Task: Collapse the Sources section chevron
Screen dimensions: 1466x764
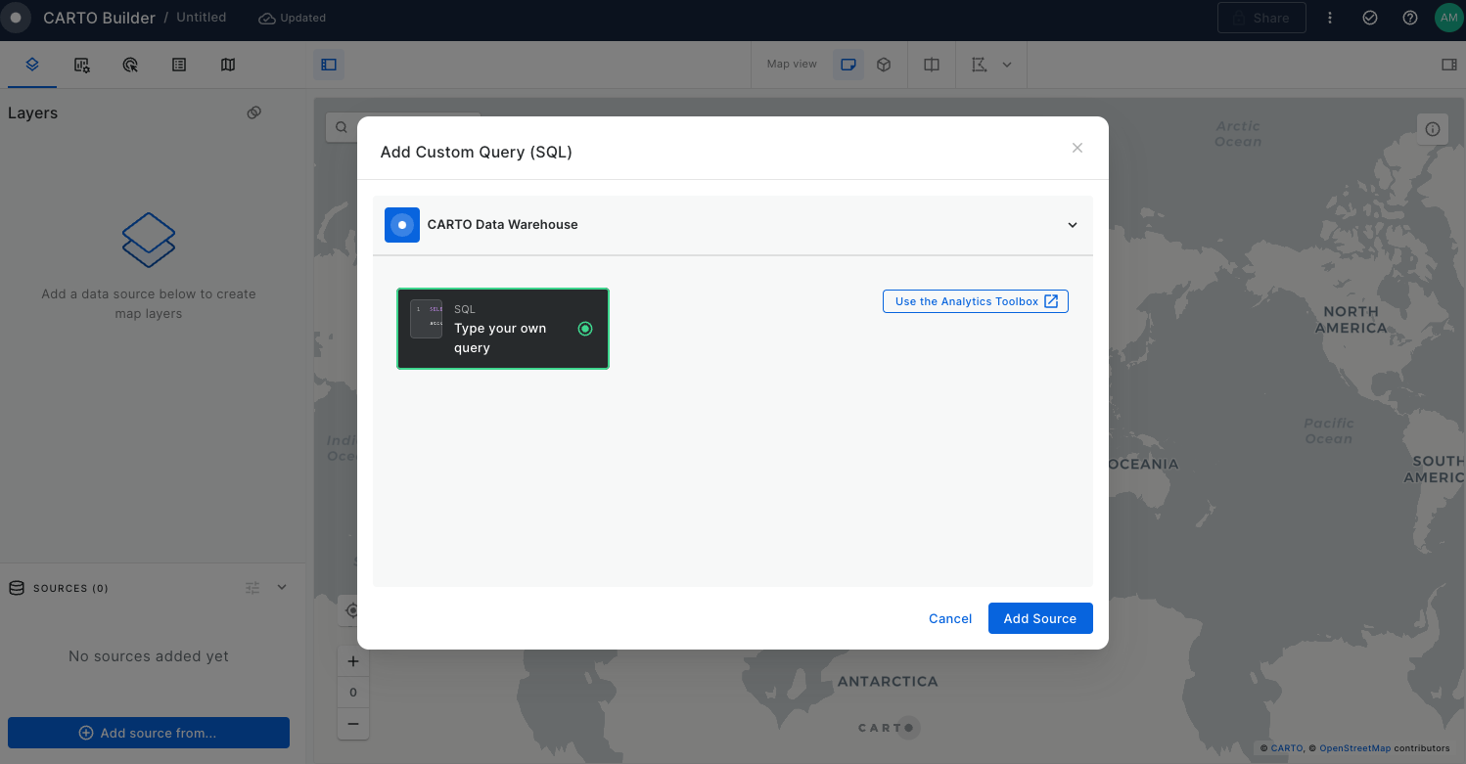Action: coord(282,587)
